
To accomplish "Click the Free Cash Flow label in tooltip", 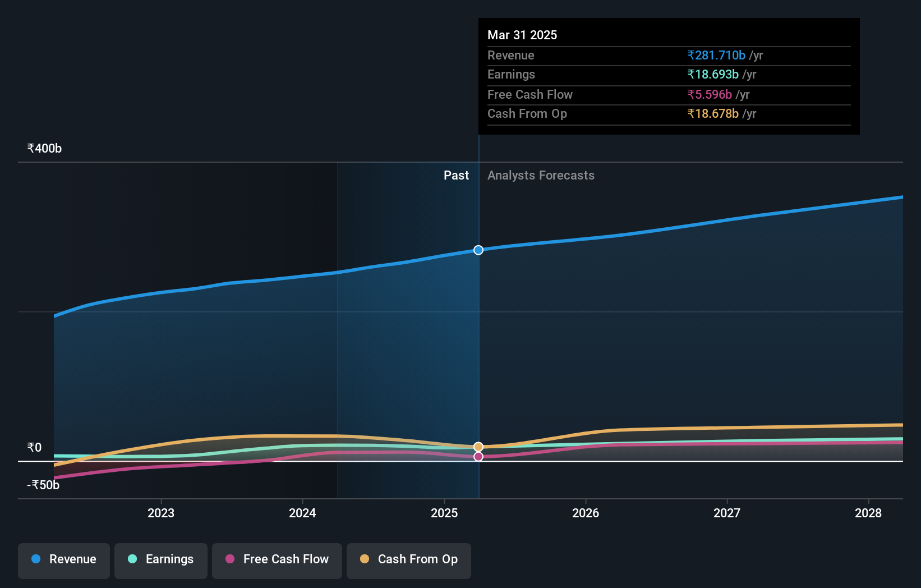I will coord(530,94).
